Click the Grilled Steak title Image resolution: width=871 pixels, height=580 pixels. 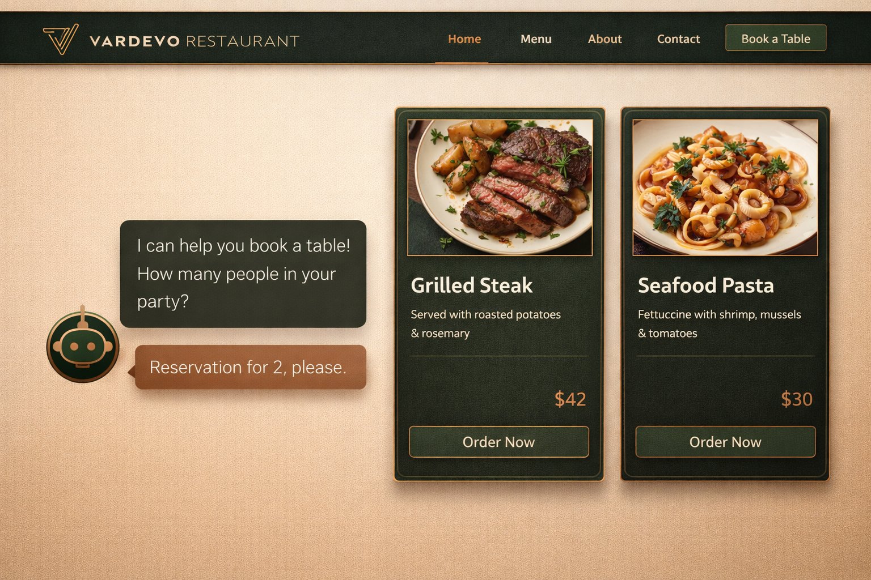[x=472, y=285]
